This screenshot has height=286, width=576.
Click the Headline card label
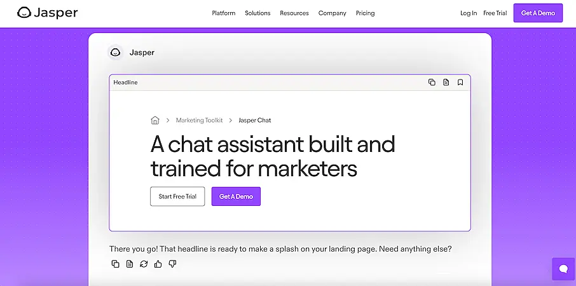125,82
